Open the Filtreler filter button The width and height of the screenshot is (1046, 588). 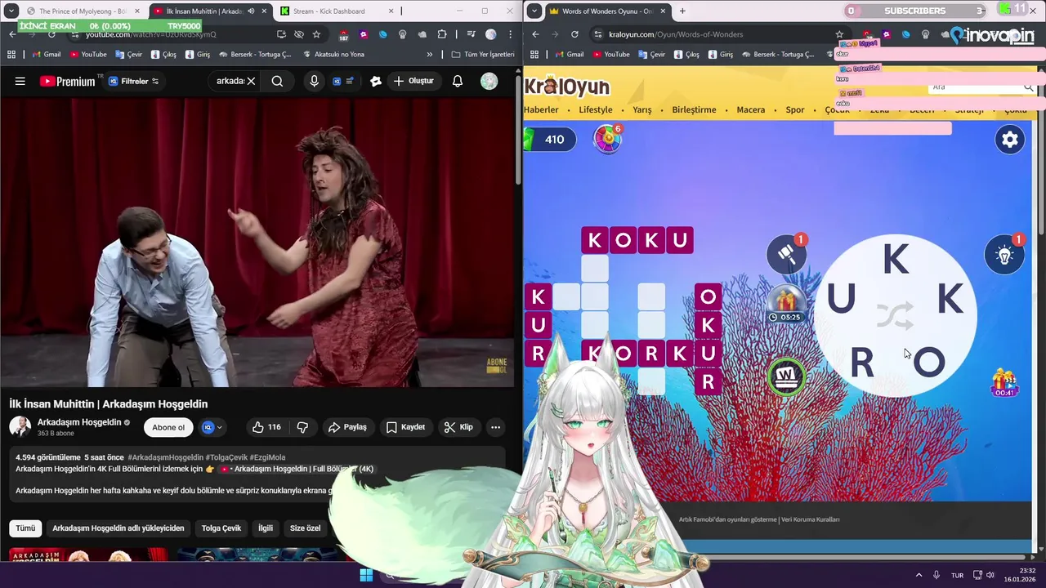[x=134, y=81]
